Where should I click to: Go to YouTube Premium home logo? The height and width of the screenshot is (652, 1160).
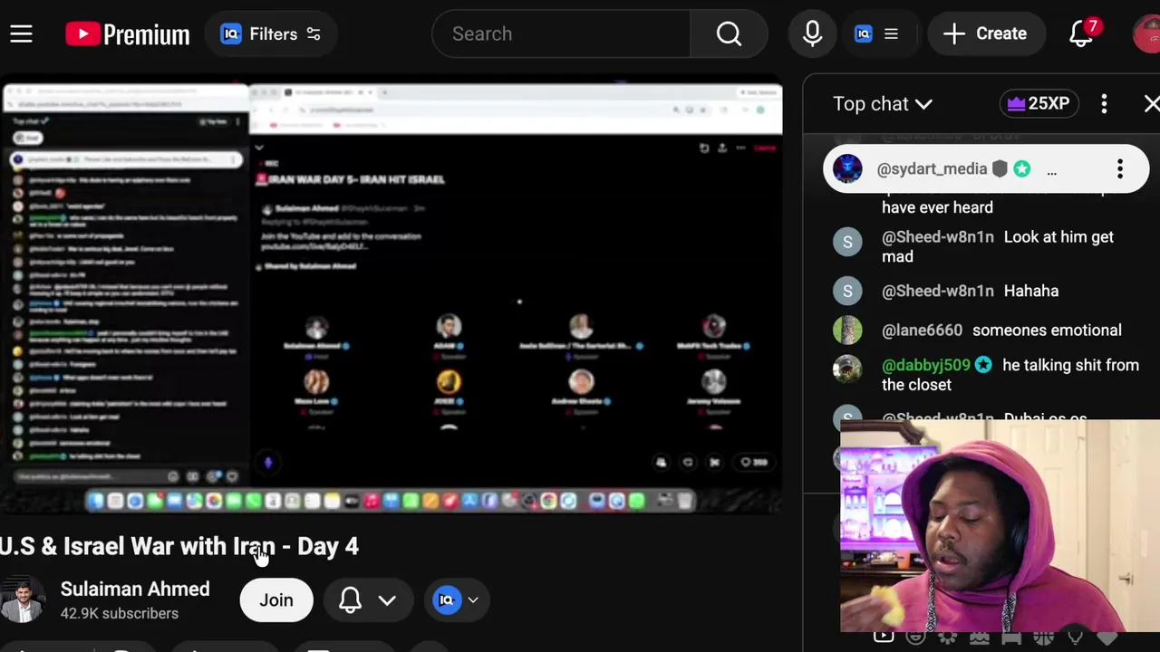128,34
